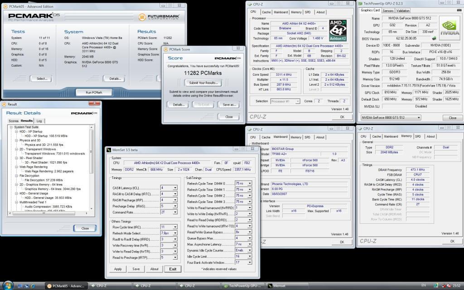Screen dimensions: 464x290
Task: Click Switch Between Windows quick launch icon
Action: pos(26,286)
